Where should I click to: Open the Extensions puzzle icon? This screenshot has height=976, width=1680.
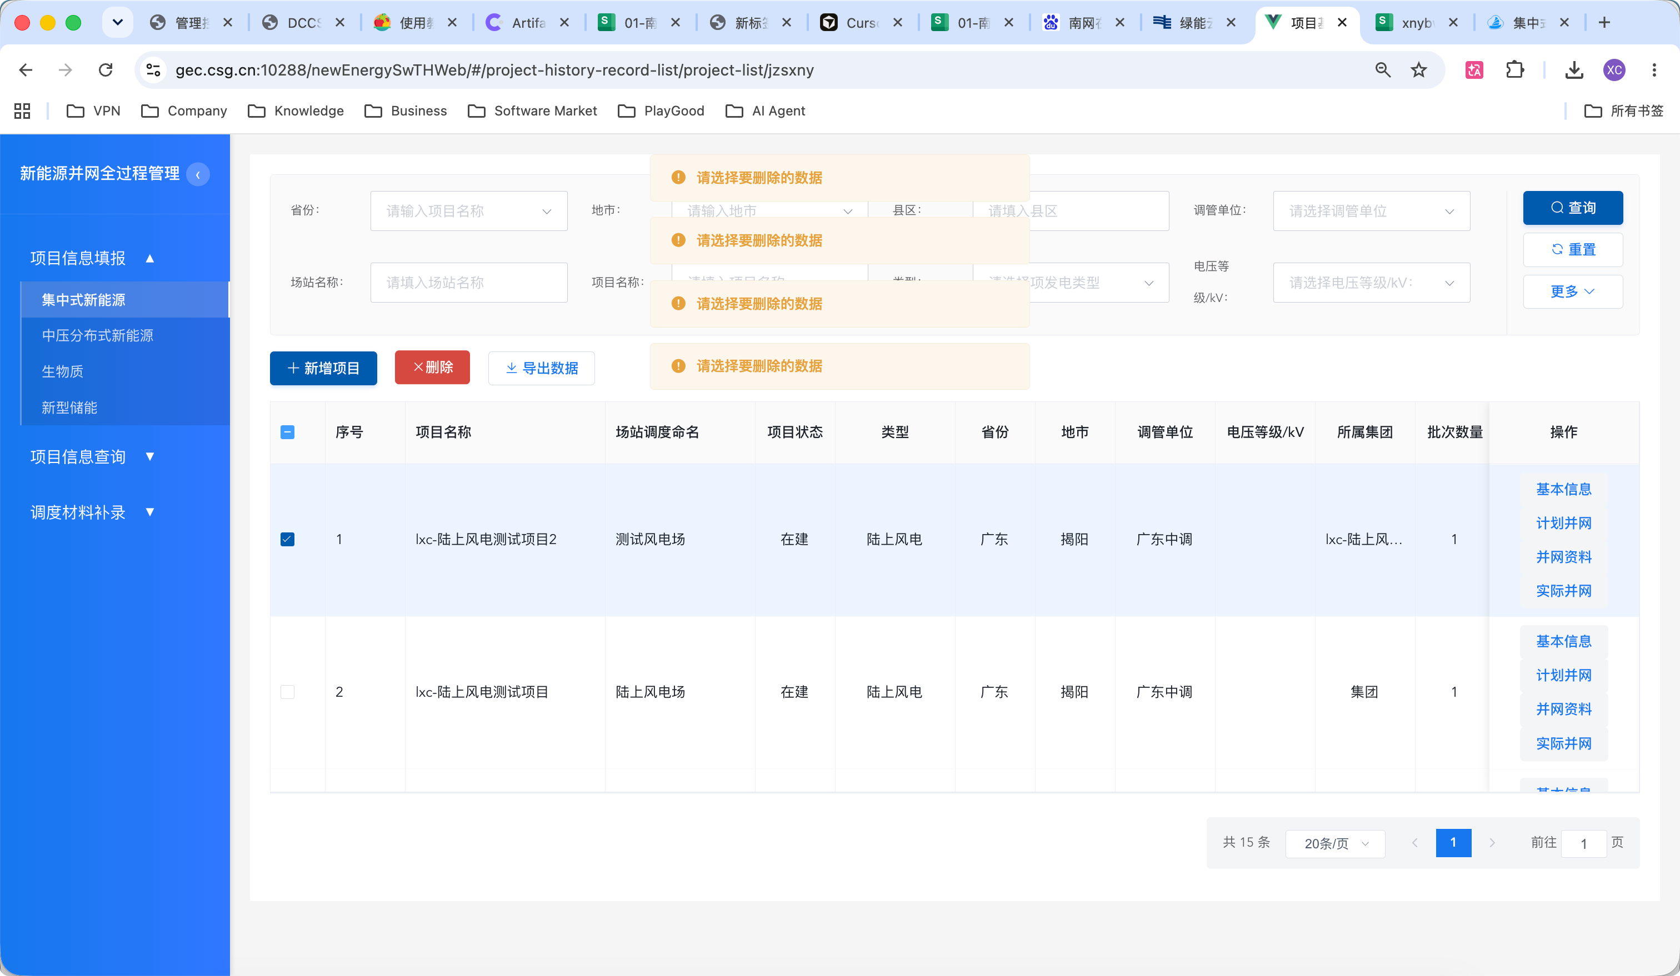pos(1514,70)
